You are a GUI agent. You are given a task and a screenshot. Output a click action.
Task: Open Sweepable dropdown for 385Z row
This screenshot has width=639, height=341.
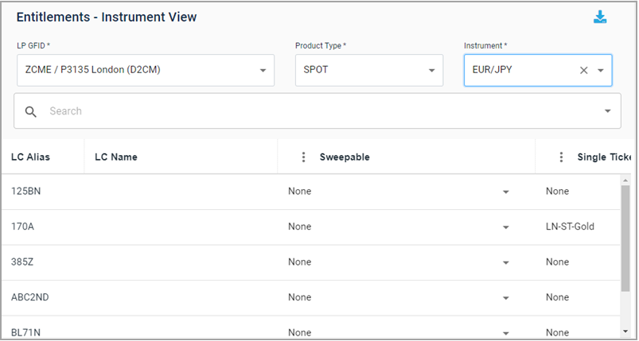pyautogui.click(x=505, y=262)
